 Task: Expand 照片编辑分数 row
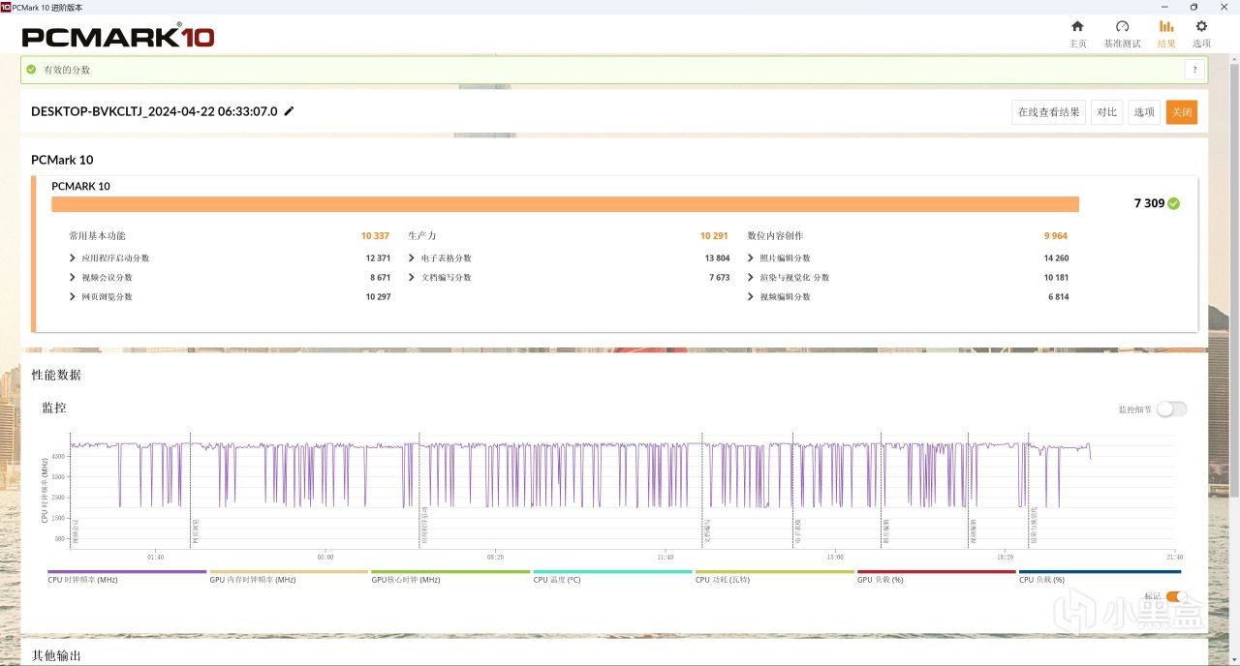[751, 258]
